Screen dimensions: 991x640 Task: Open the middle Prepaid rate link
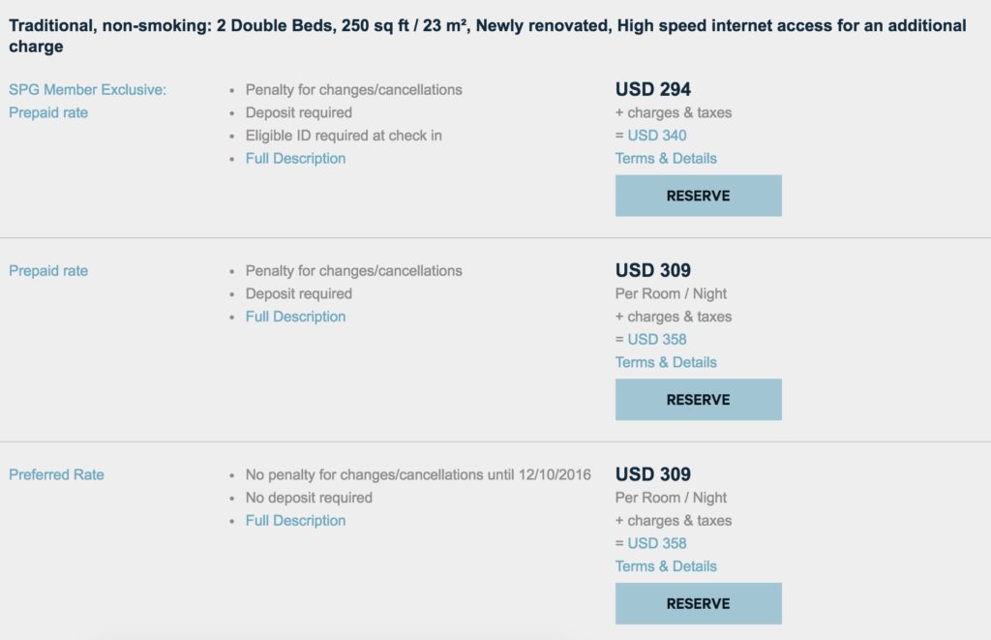(48, 271)
